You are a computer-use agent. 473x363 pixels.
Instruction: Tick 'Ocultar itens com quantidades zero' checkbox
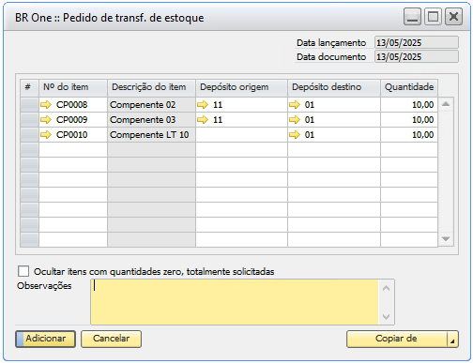click(x=23, y=271)
